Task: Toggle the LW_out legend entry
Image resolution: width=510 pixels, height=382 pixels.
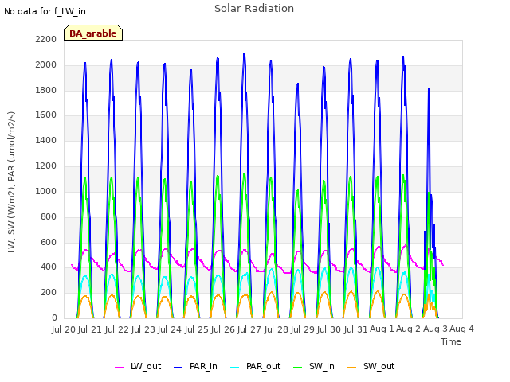Action: pos(138,366)
